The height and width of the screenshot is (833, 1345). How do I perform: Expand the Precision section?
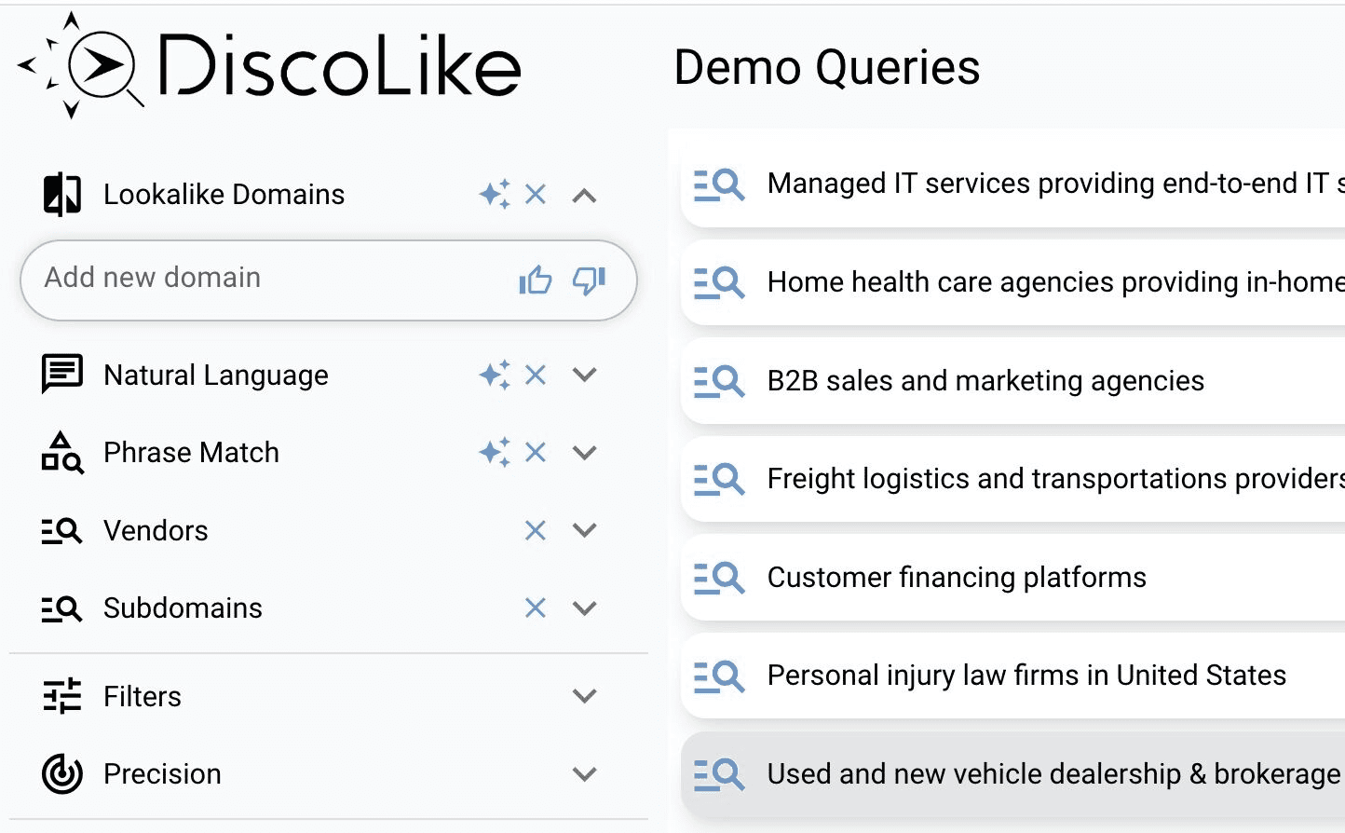pos(584,773)
